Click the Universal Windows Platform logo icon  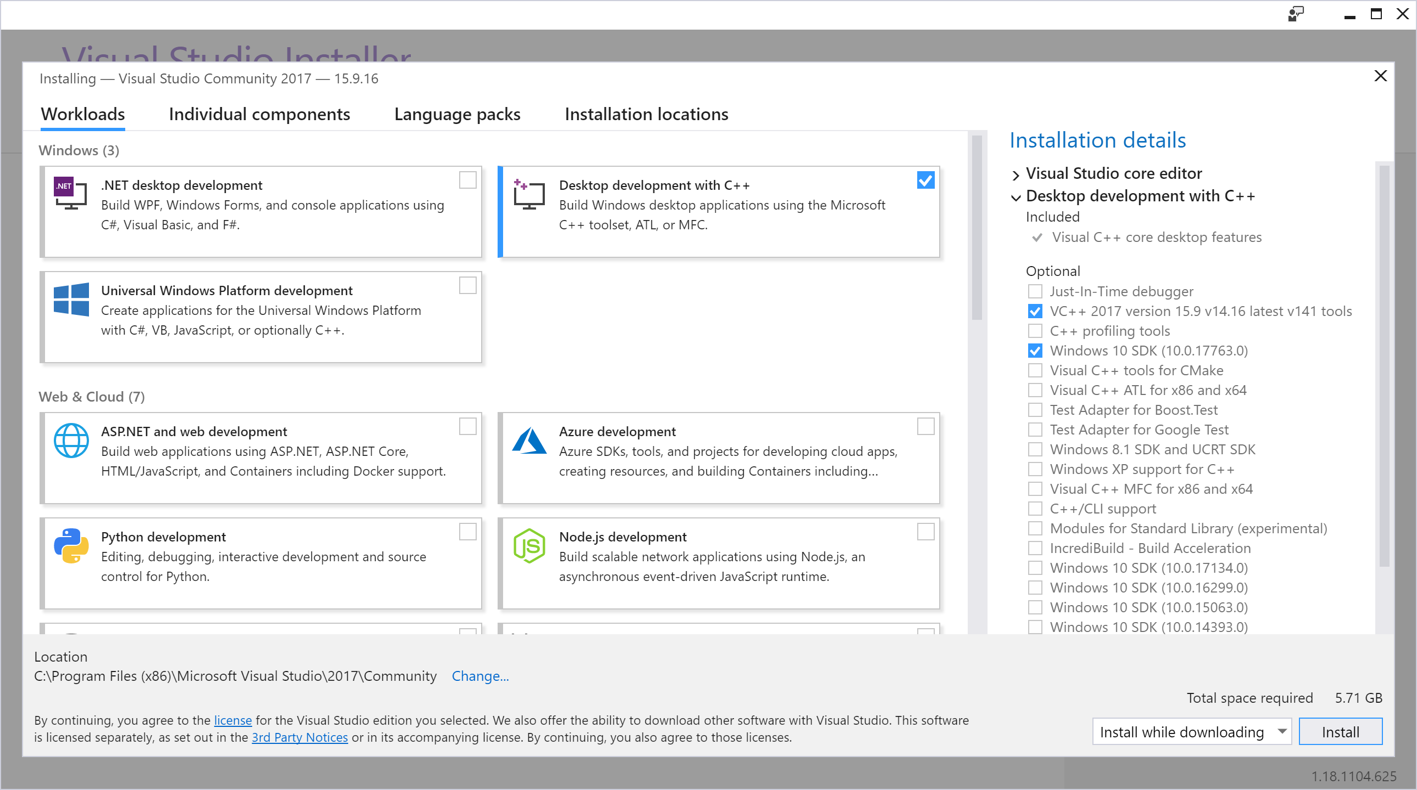click(x=71, y=300)
